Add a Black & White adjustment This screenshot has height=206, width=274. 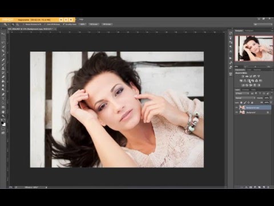pyautogui.click(x=249, y=81)
